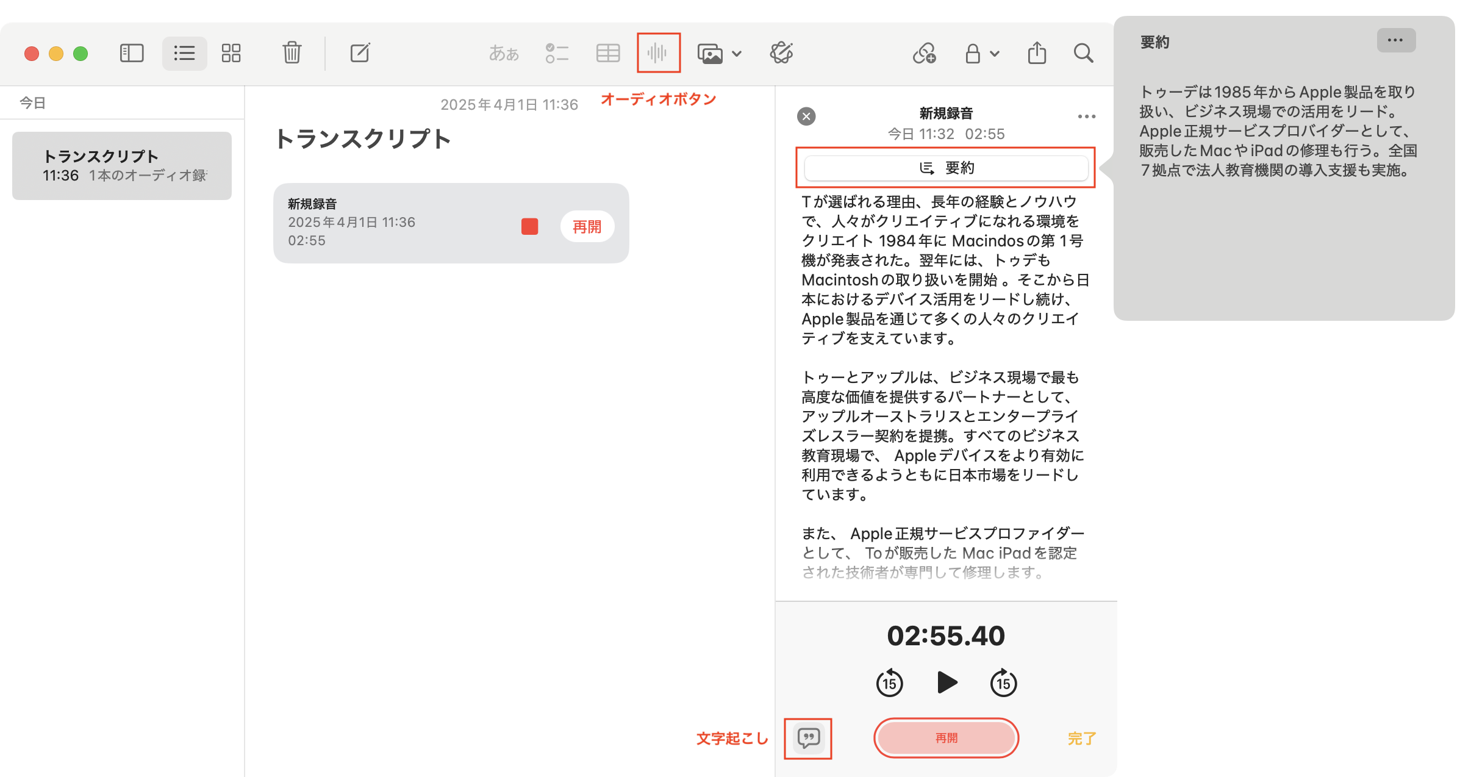This screenshot has width=1471, height=777.
Task: Search notes with magnifier icon
Action: tap(1083, 53)
